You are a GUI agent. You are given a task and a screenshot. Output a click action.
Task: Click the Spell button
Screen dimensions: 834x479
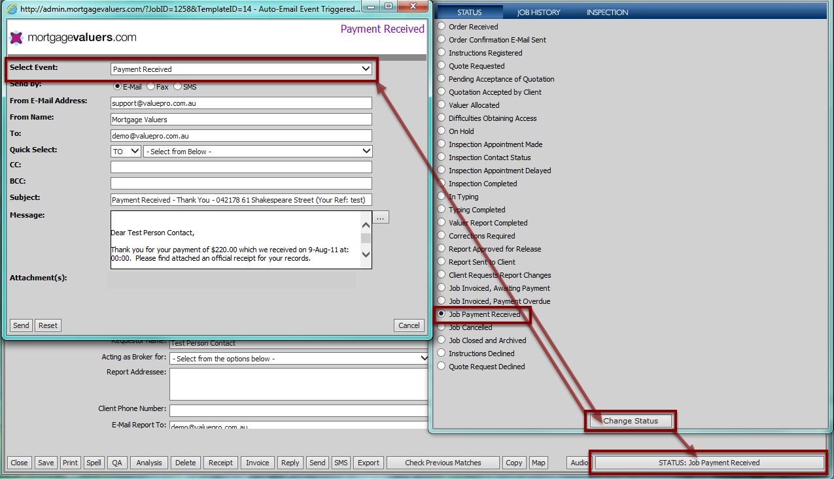94,463
